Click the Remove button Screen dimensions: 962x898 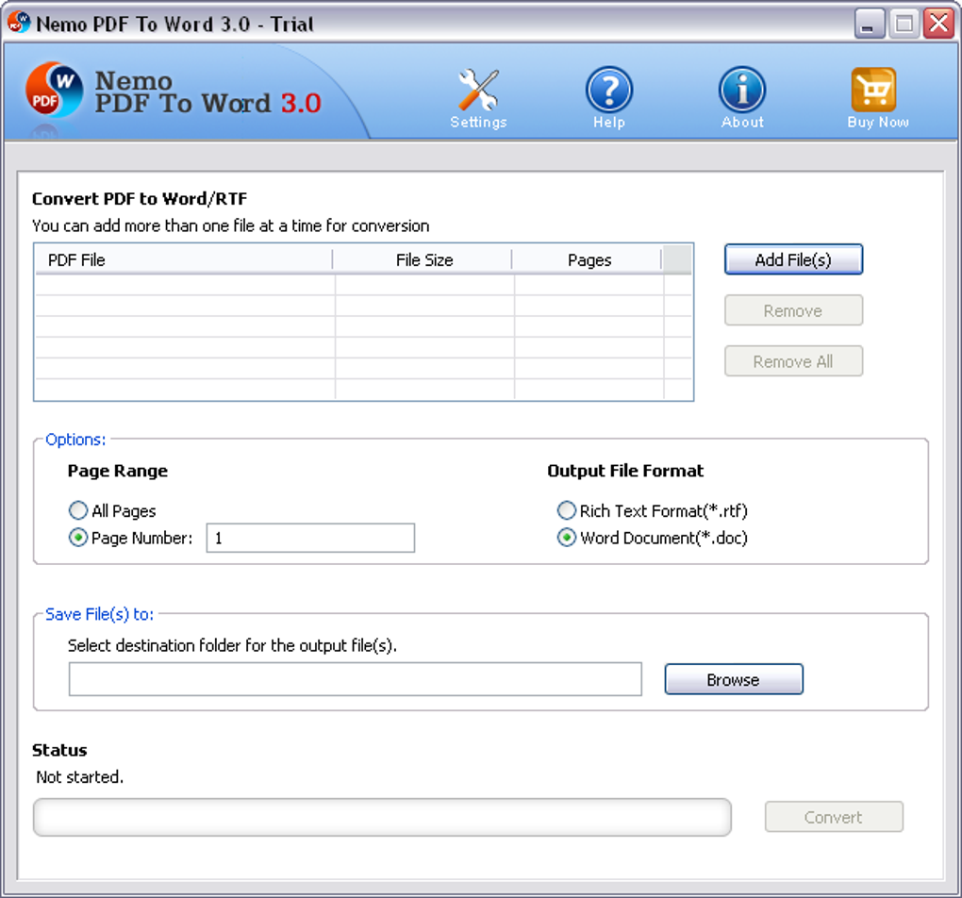click(793, 310)
